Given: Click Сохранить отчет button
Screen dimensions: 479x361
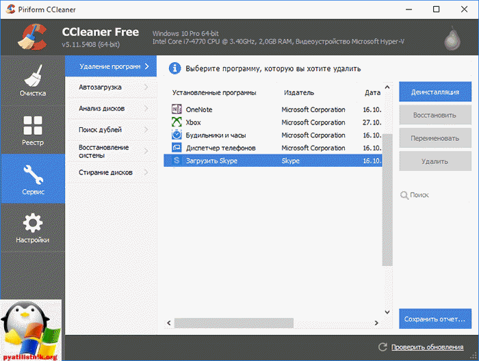Looking at the screenshot, I should [435, 319].
